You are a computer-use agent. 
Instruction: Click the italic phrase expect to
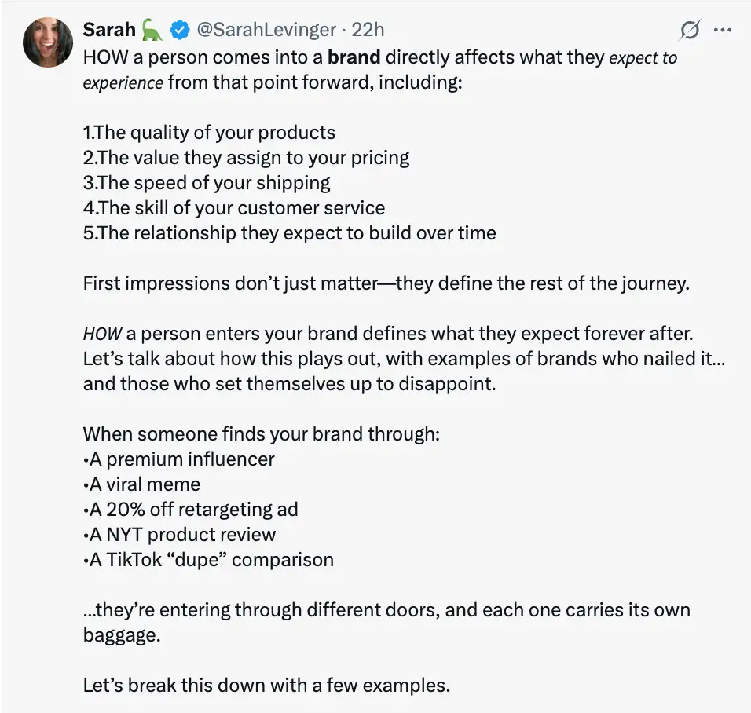click(643, 57)
